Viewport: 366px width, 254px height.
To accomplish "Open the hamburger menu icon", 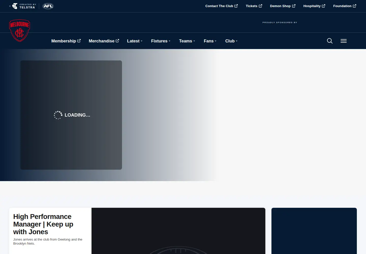I will tap(344, 41).
